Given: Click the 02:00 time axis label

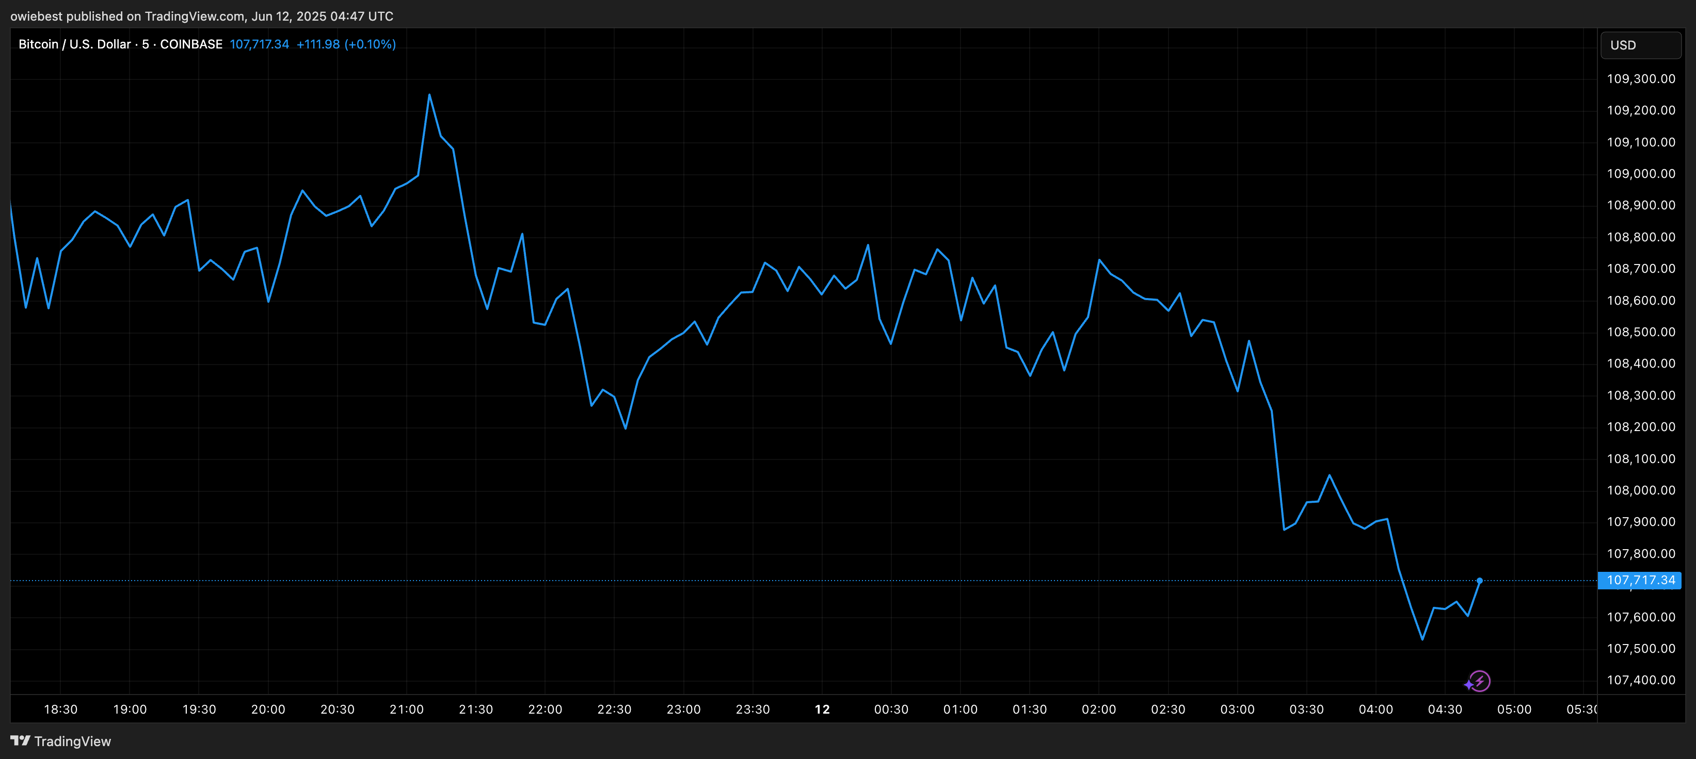Looking at the screenshot, I should click(1098, 709).
